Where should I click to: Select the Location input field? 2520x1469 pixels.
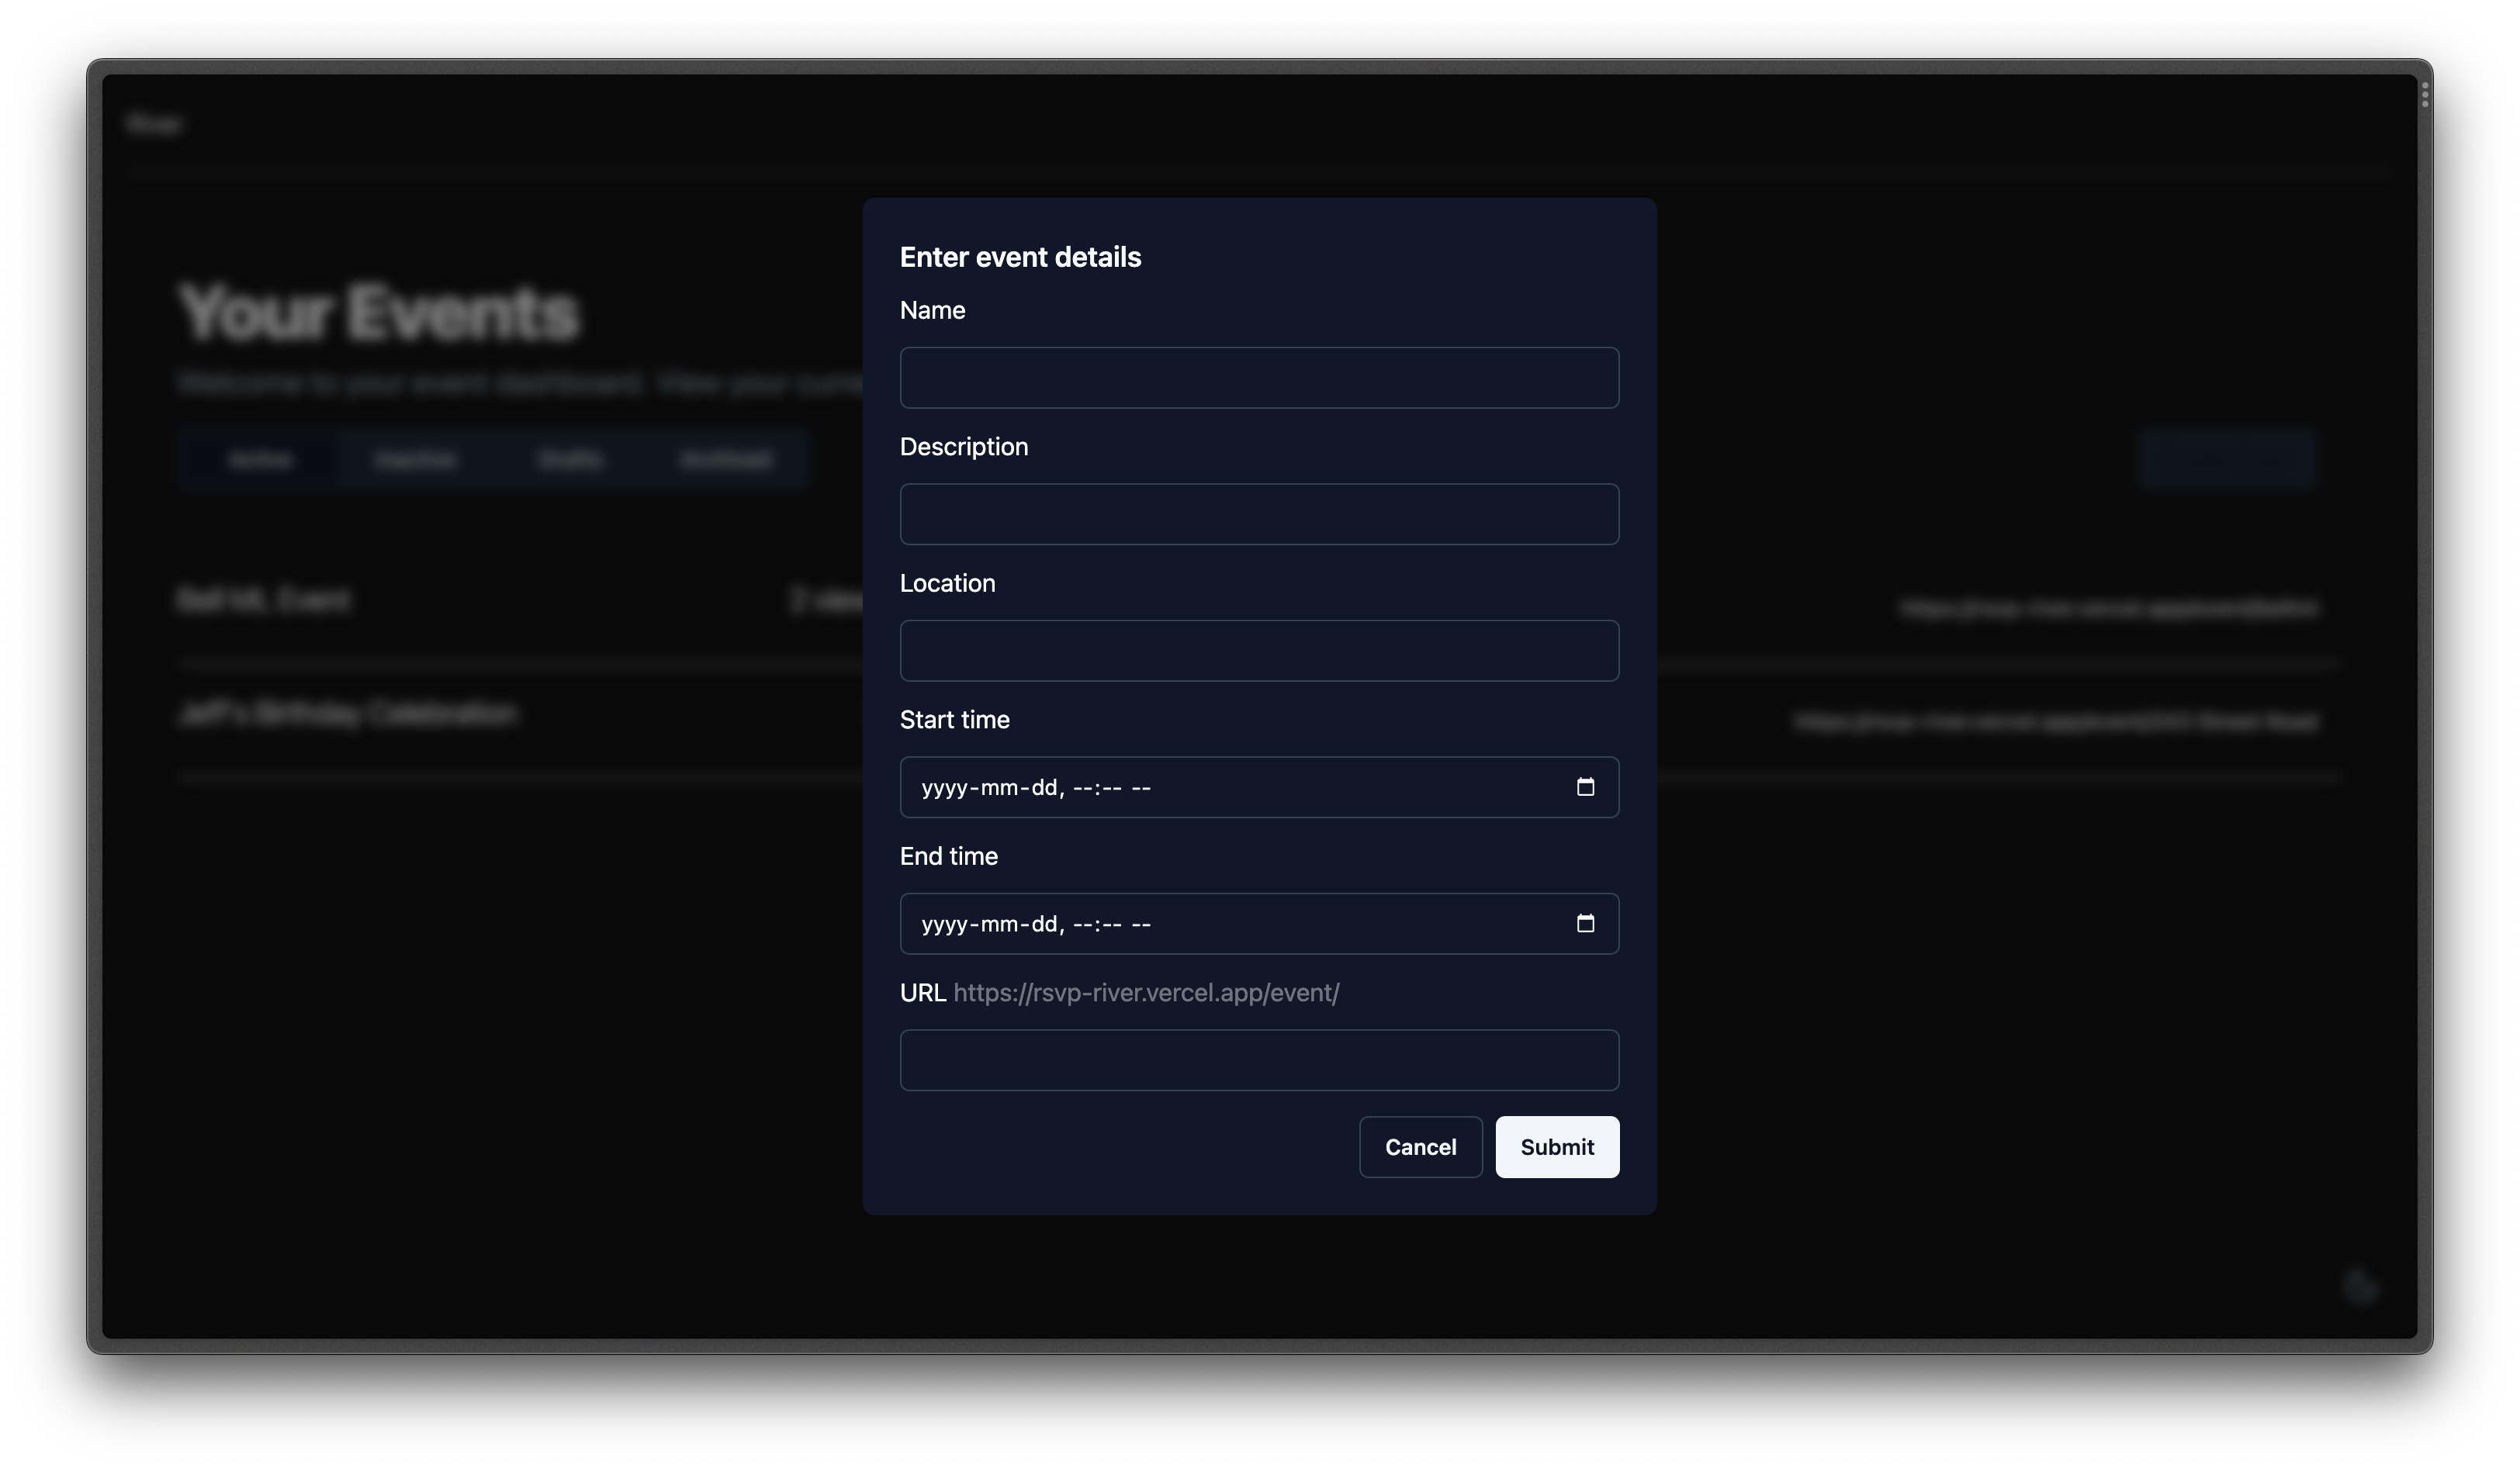click(1258, 651)
